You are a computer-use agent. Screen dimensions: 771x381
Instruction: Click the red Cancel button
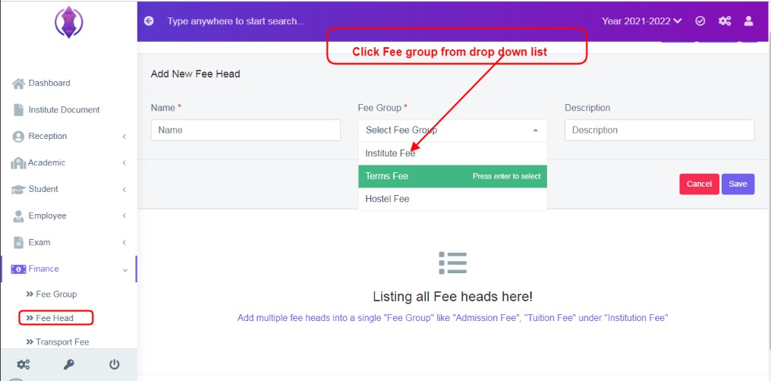[699, 184]
